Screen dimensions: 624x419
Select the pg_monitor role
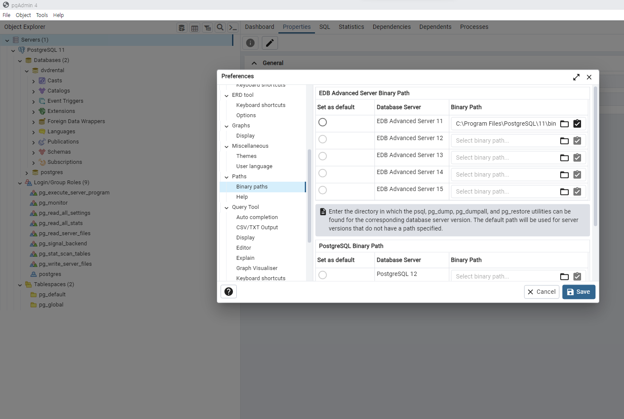[x=53, y=203]
